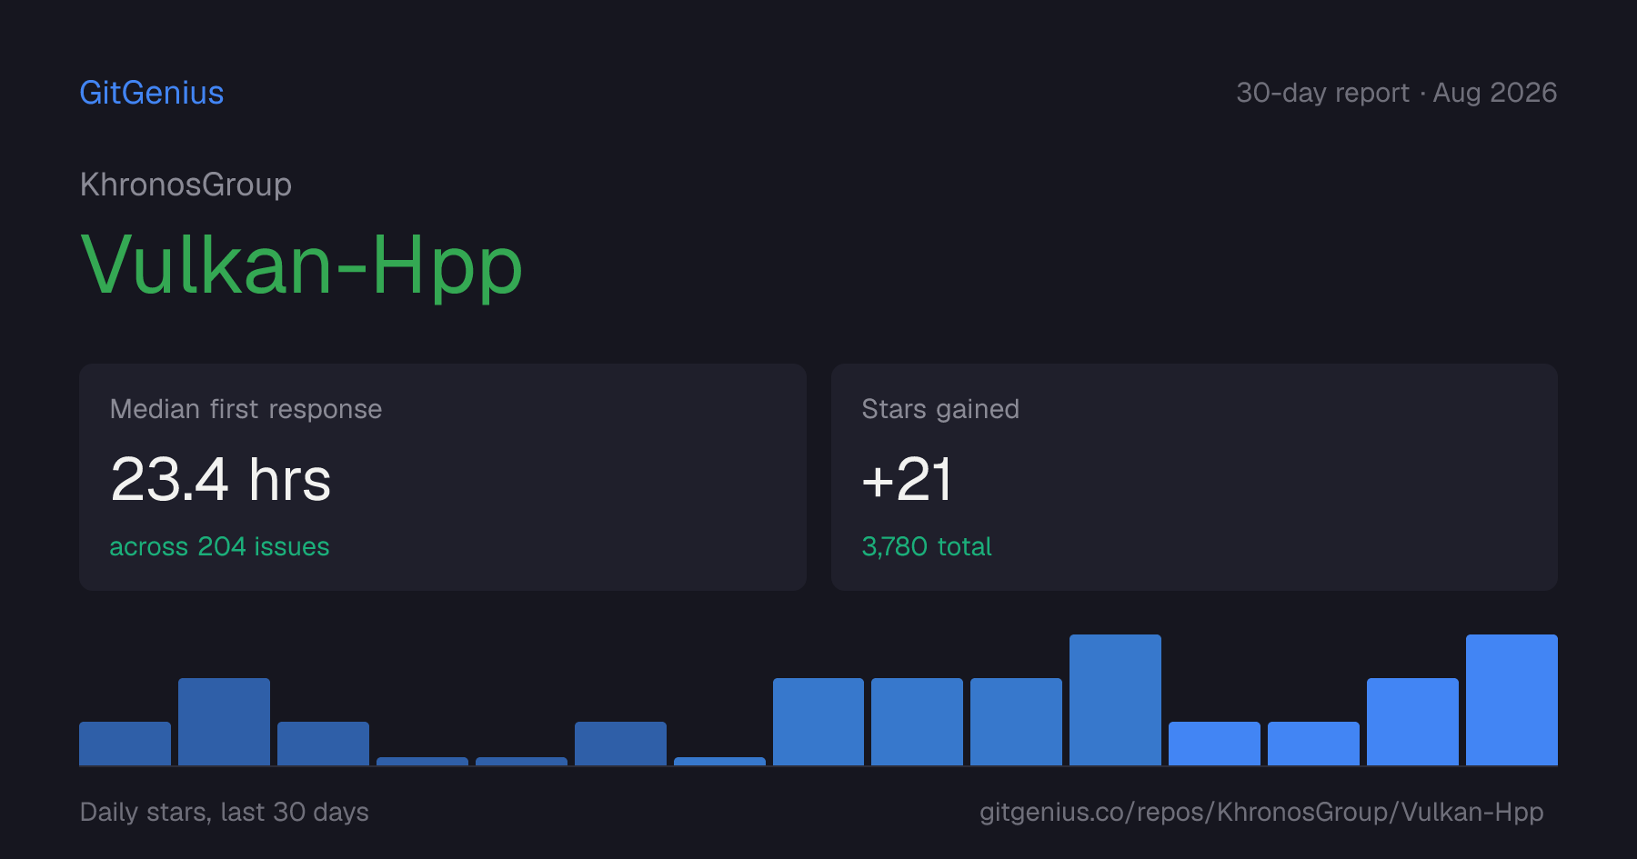Click the across 204 issues text

coord(219,546)
